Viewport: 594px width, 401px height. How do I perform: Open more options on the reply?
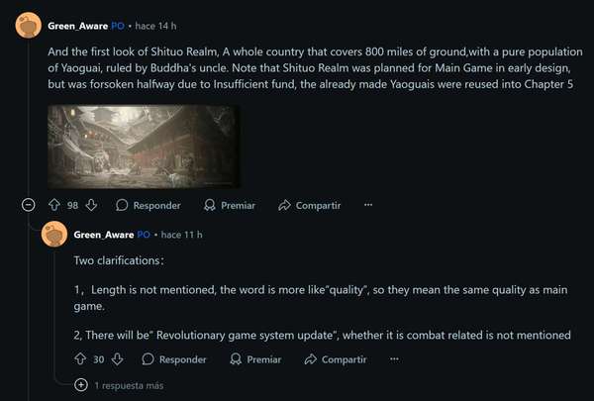(x=394, y=359)
